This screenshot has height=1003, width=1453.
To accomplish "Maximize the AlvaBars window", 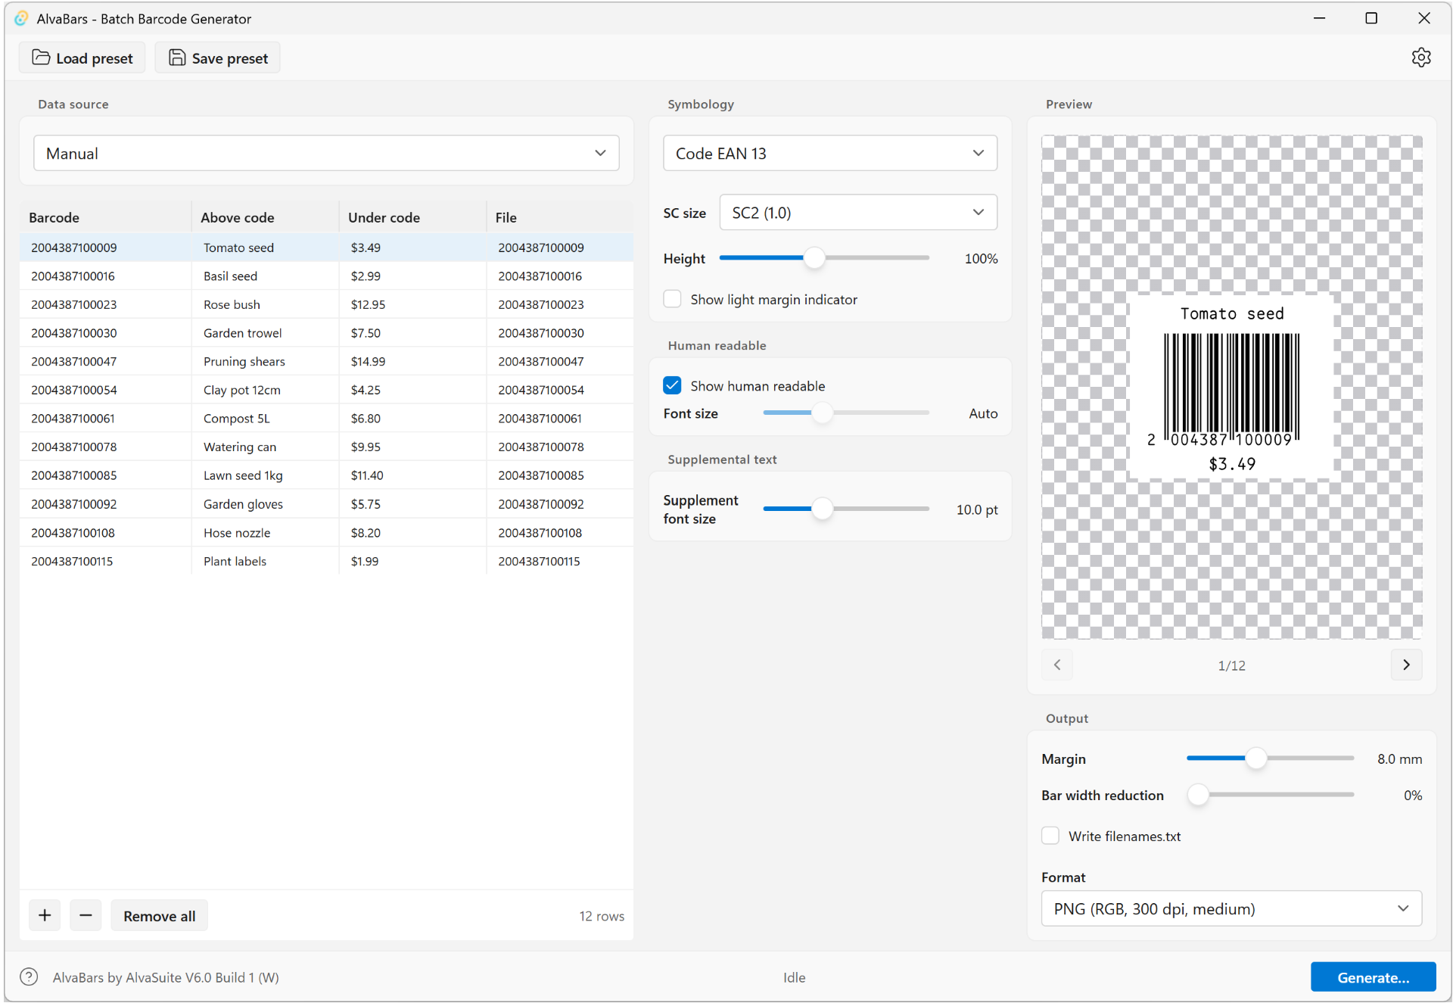I will click(1371, 18).
